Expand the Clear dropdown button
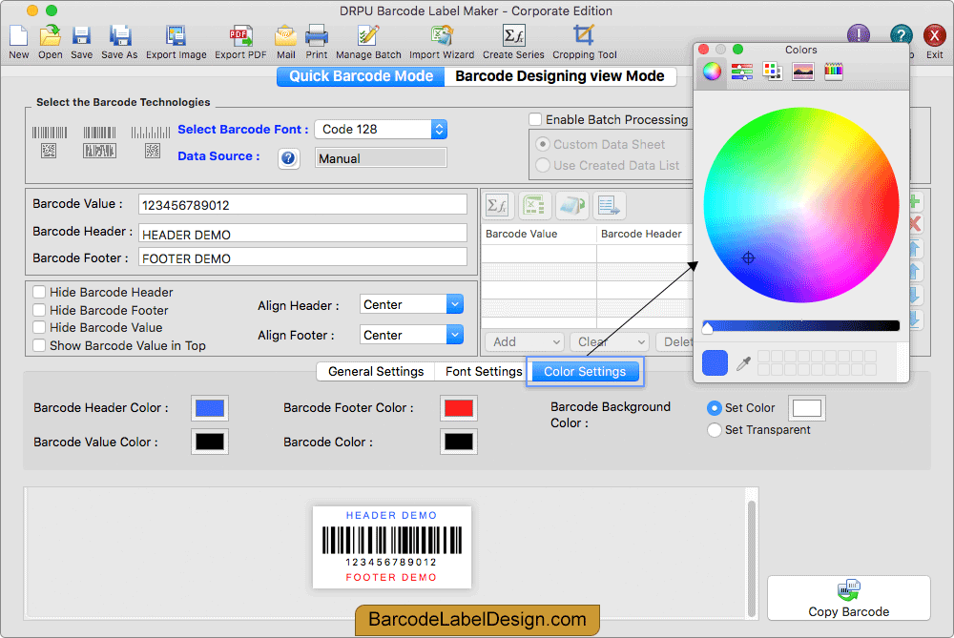Image resolution: width=954 pixels, height=638 pixels. 609,341
